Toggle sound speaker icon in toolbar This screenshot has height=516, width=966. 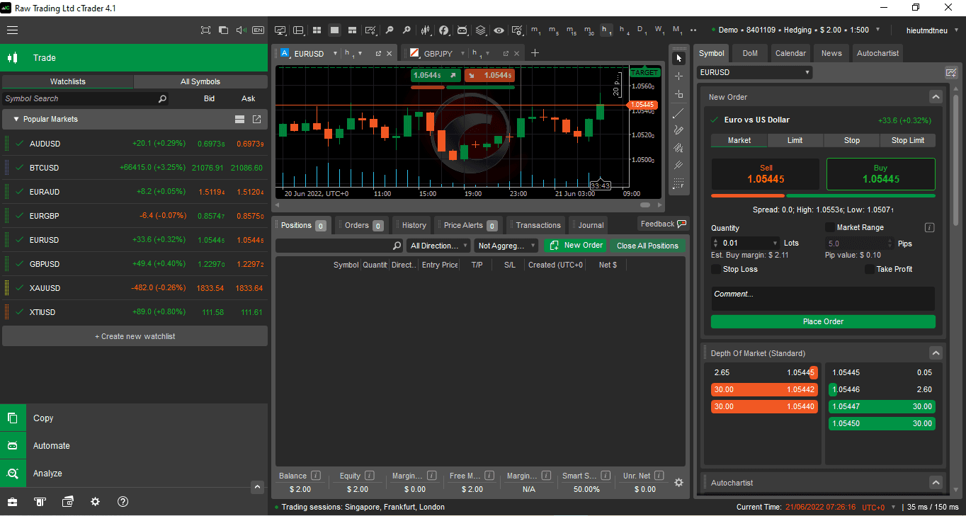(x=241, y=30)
